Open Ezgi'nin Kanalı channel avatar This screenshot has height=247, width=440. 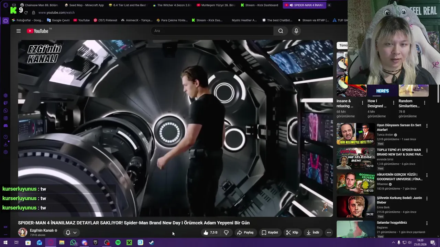pyautogui.click(x=23, y=233)
